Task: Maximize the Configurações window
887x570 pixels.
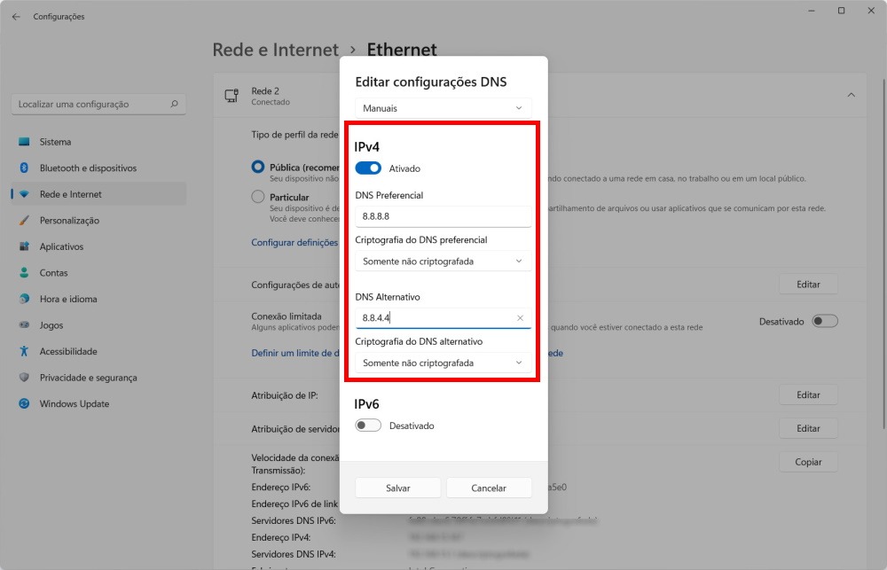Action: (842, 11)
